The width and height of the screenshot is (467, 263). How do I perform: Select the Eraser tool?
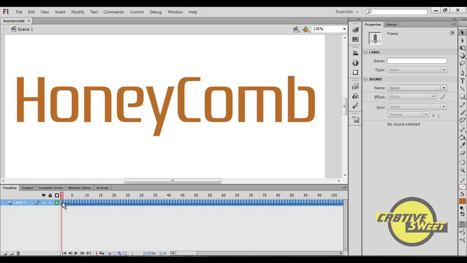coord(462,153)
